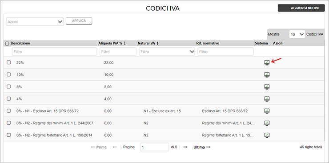
Task: Click the Descrizione filter input field
Action: tap(55, 52)
